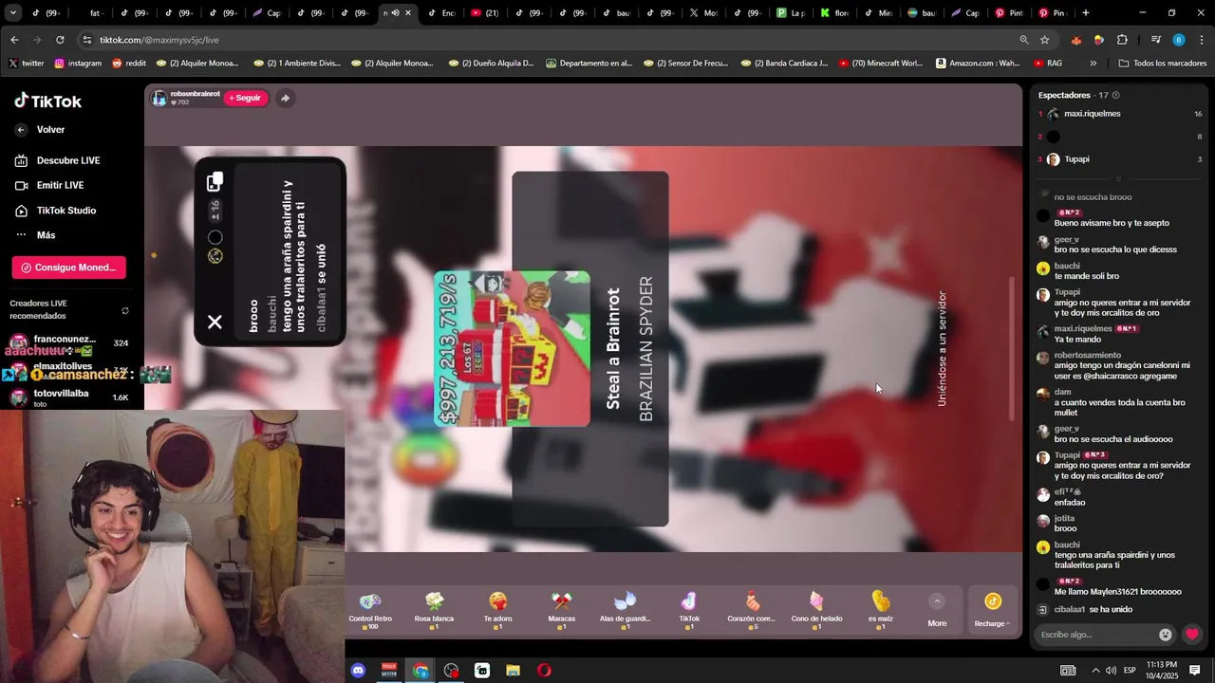
Task: Bookmark this page with the star
Action: 1045,40
